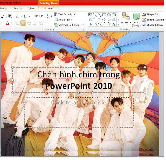The image size is (166, 160).
Task: Open the Paragraph dialog launcher
Action: [x=84, y=30]
